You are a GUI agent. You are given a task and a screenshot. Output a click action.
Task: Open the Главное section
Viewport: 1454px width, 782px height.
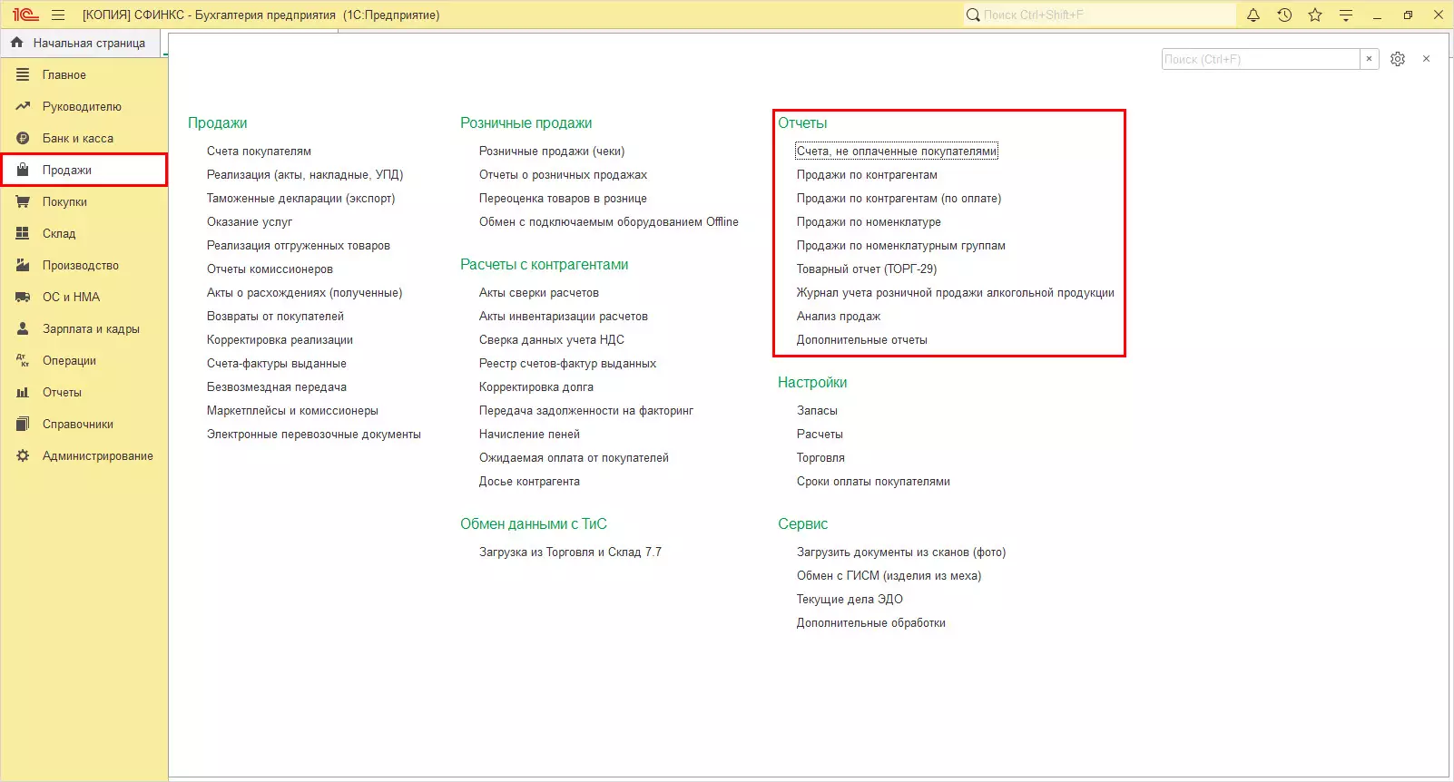(x=84, y=74)
